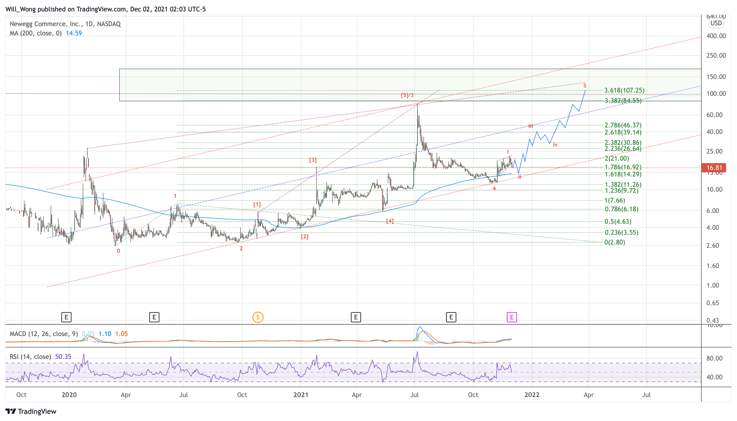Click the MACD value 1.10
Image resolution: width=737 pixels, height=421 pixels.
tap(105, 334)
